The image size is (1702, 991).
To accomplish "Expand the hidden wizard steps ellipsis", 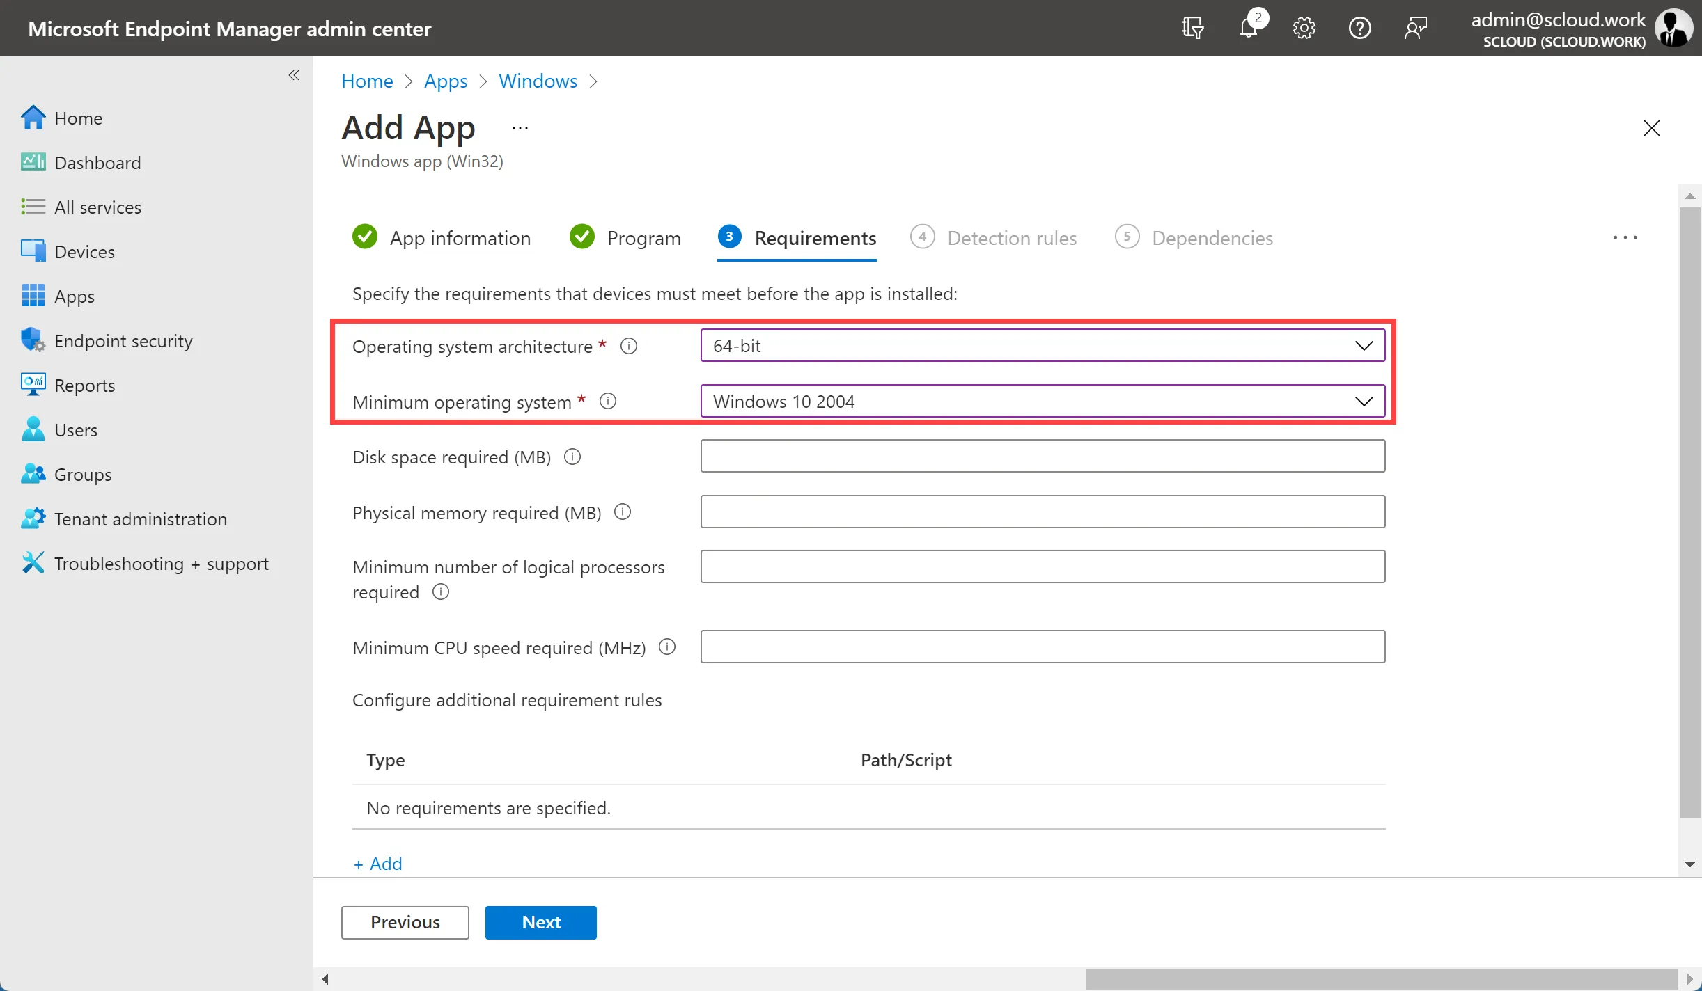I will click(x=1625, y=238).
